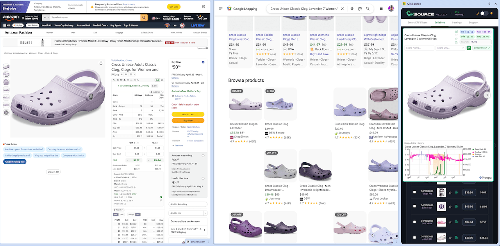Collapse the Targets section

pos(118,209)
